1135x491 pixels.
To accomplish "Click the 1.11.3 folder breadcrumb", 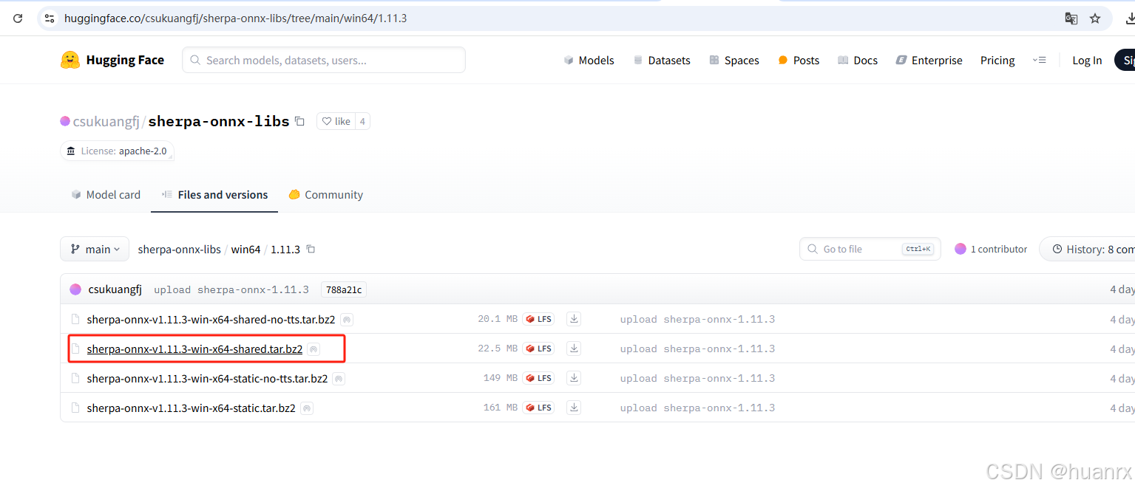I will coord(285,250).
